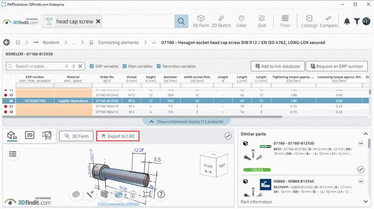This screenshot has height=209, width=374.
Task: Open the user profile avatar
Action: [367, 21]
